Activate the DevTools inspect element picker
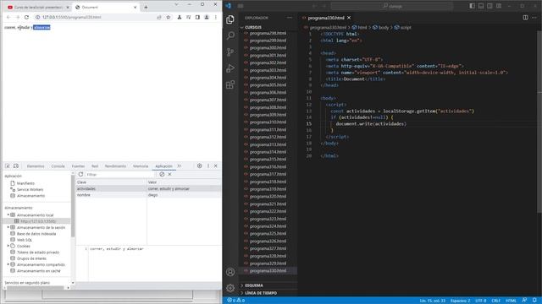Screen dimensions: 542x304 point(8,166)
